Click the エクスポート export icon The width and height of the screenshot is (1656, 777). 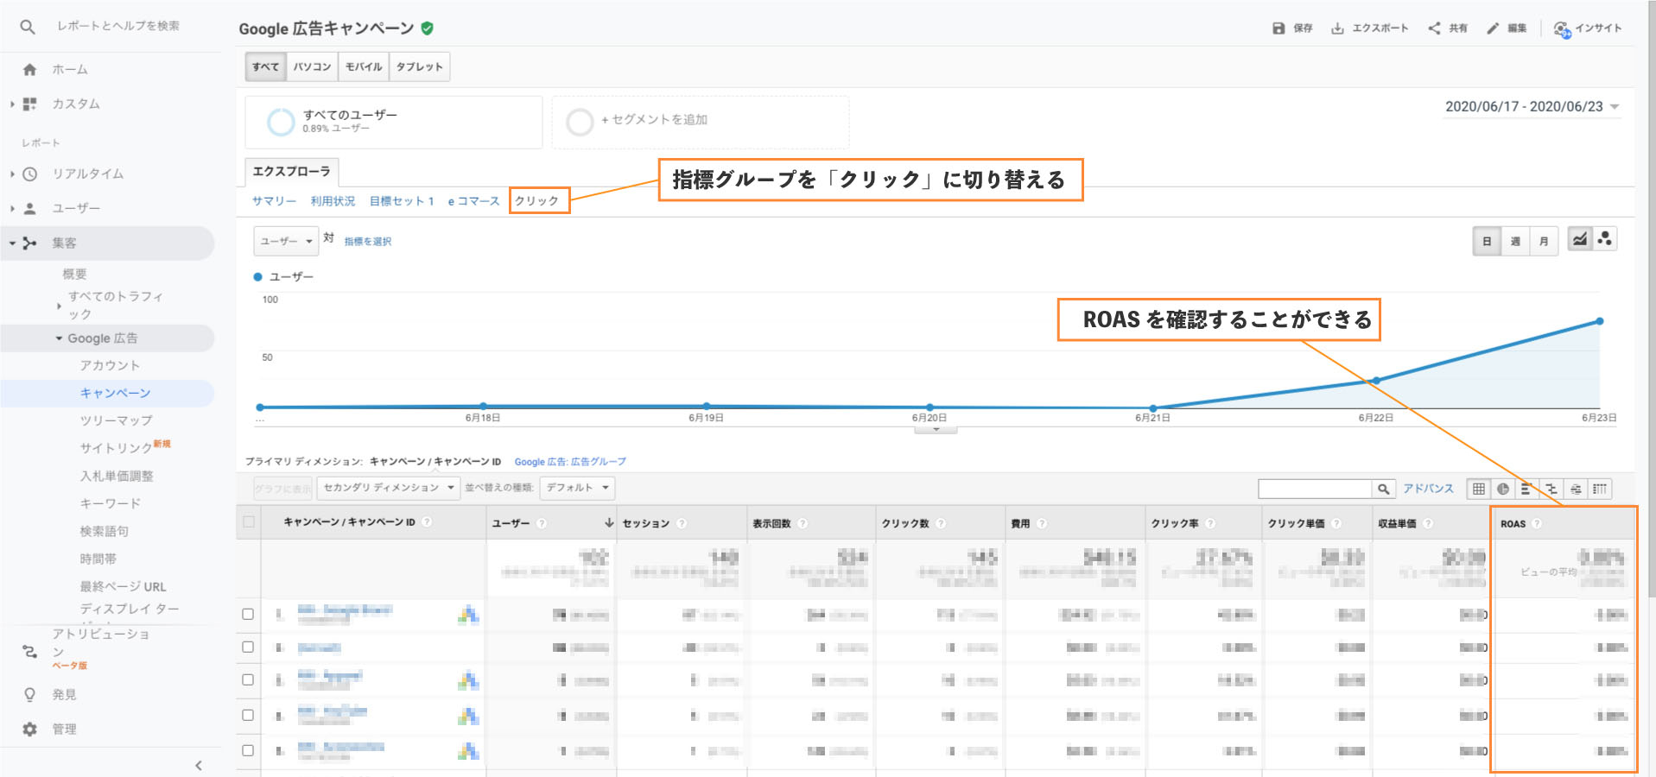point(1337,28)
